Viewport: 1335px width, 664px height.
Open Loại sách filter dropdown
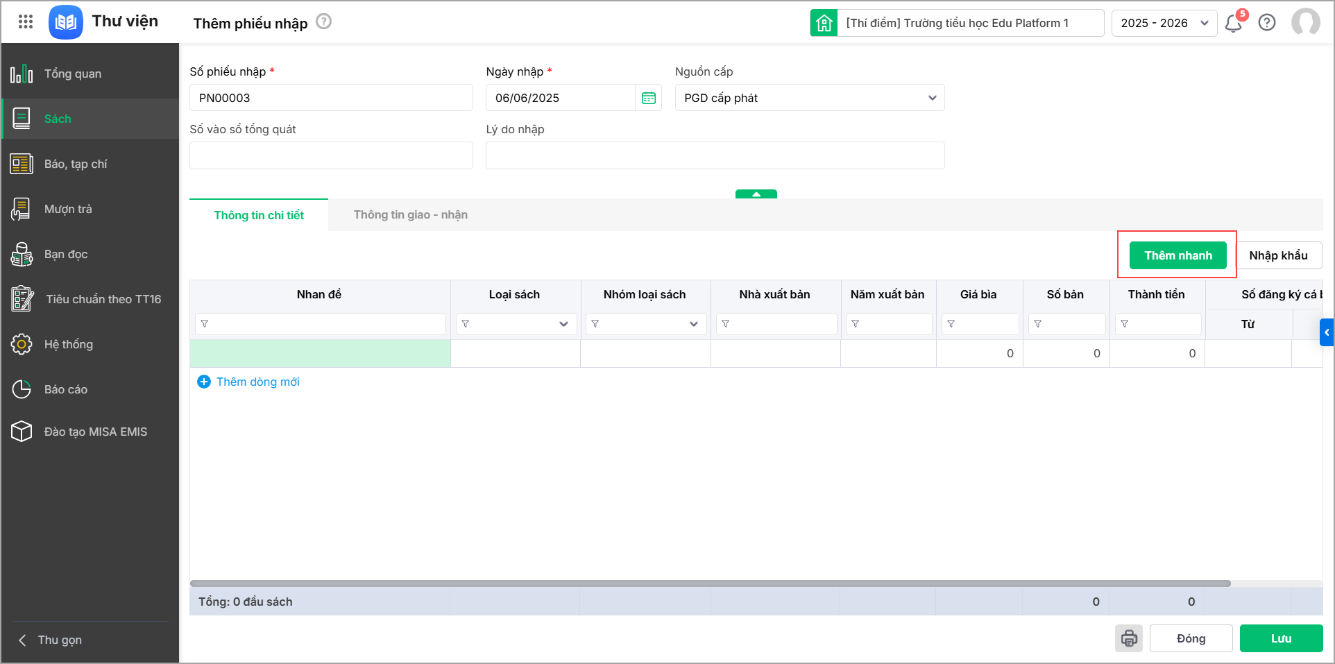pyautogui.click(x=516, y=324)
